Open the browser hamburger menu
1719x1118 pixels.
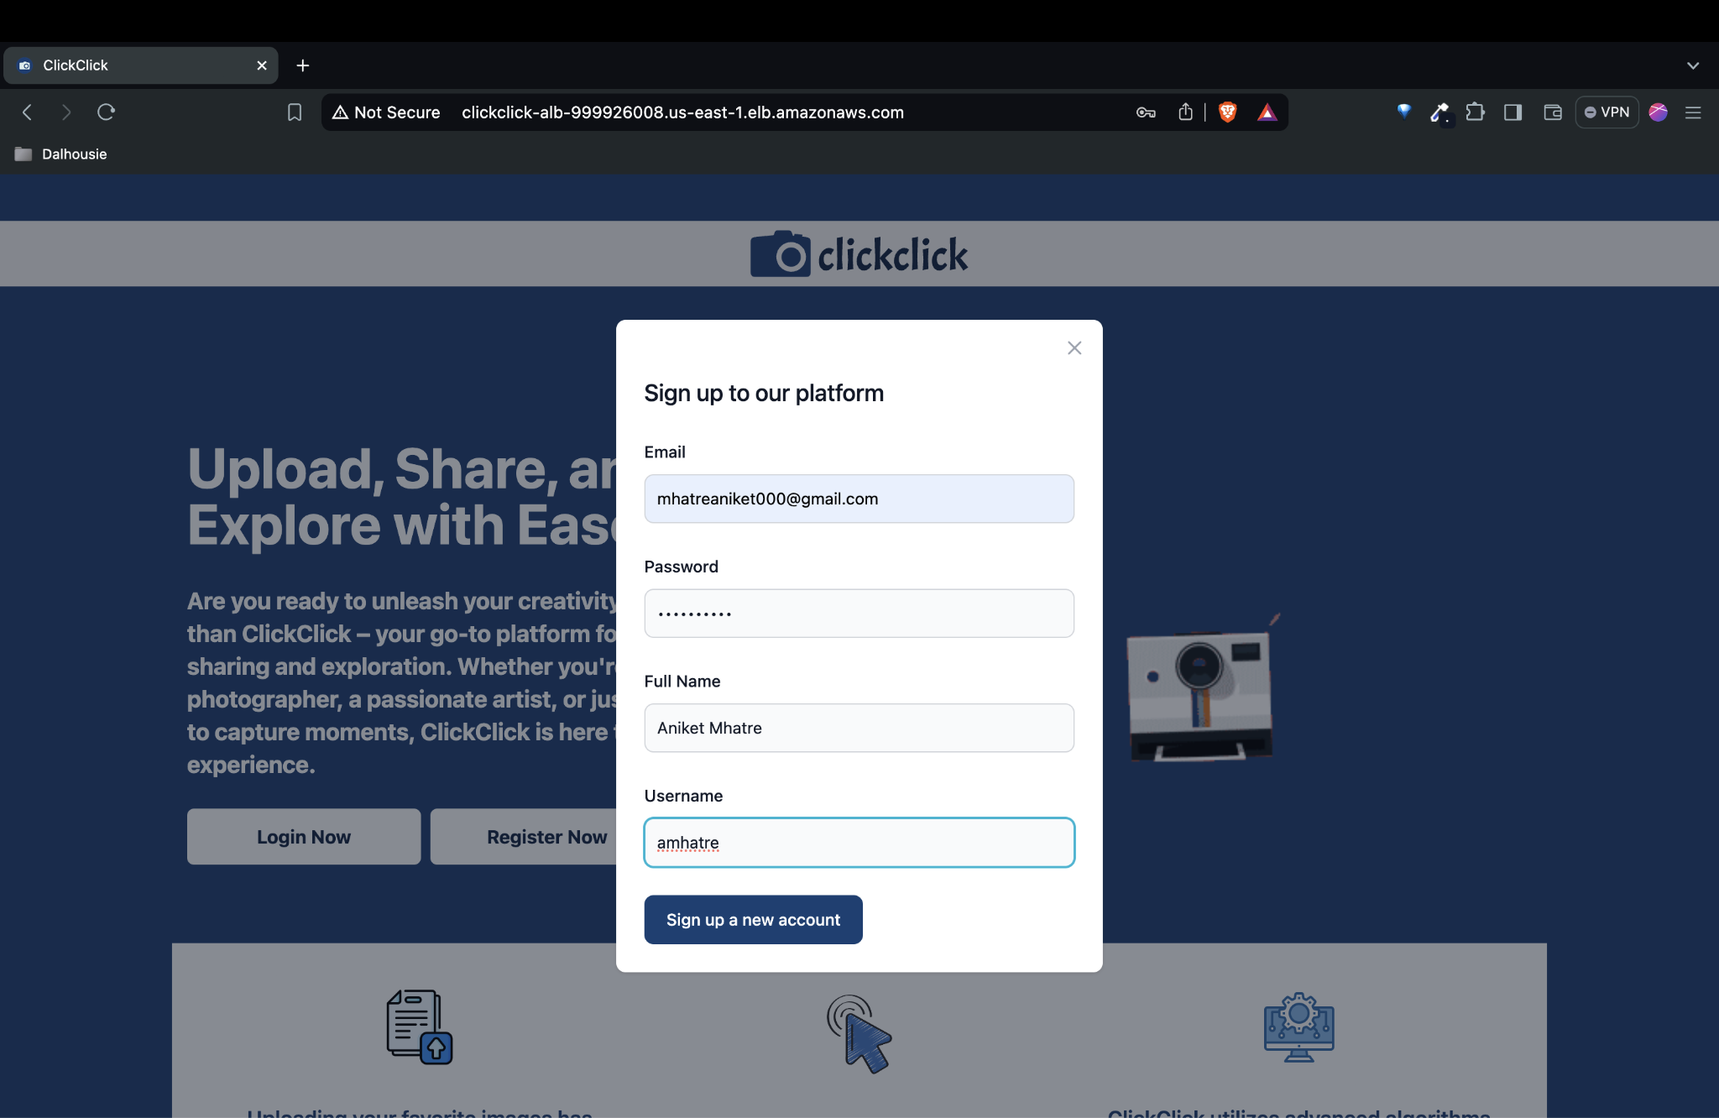[x=1693, y=112]
